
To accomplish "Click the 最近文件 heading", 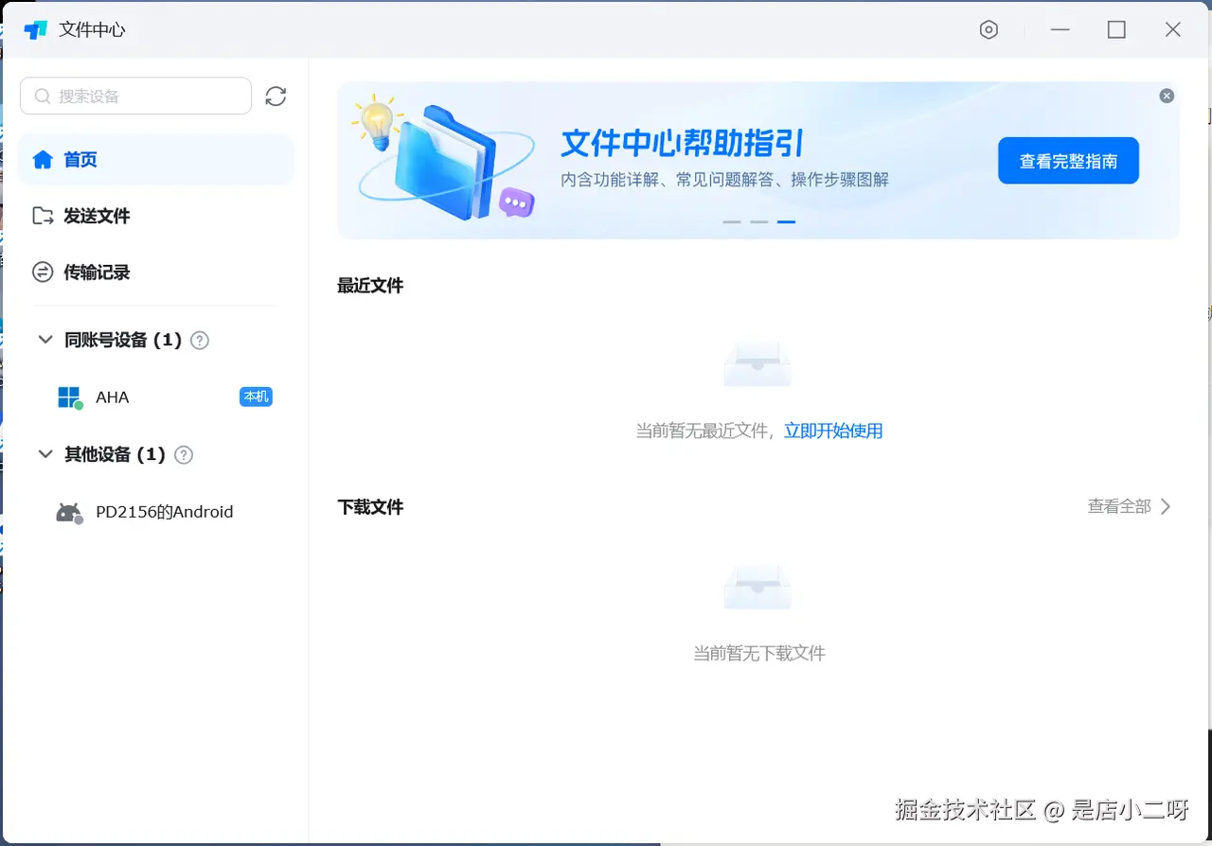I will click(370, 286).
